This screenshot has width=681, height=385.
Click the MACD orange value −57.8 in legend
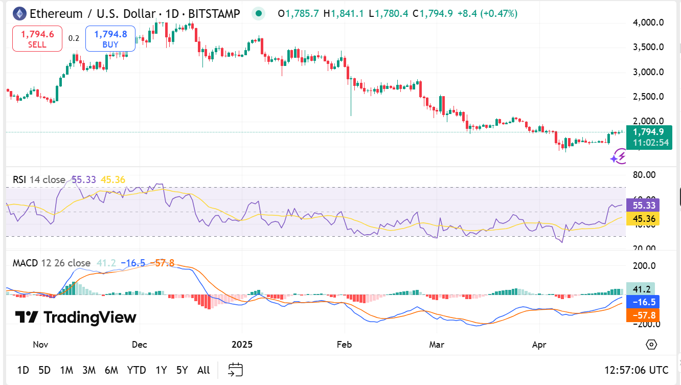[x=163, y=263]
